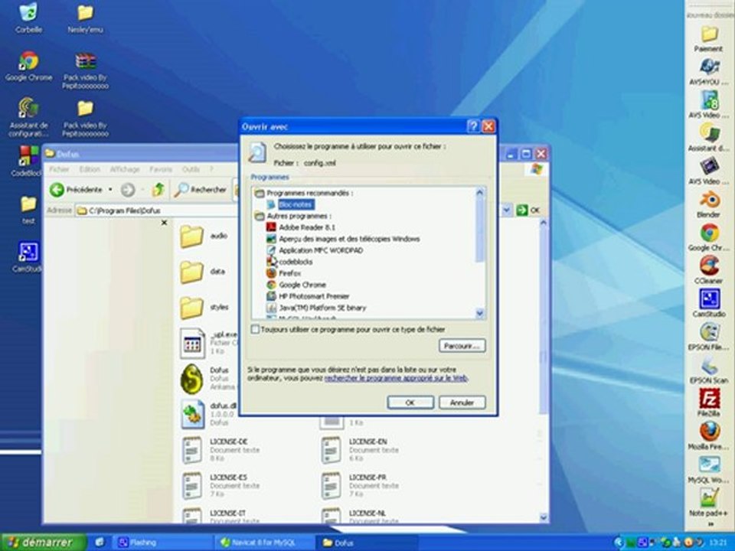735x551 pixels.
Task: Collapse the Autres programmes group
Action: point(260,216)
